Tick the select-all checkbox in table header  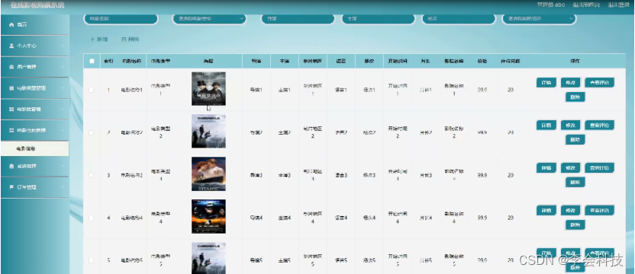pyautogui.click(x=92, y=61)
